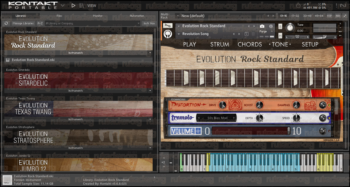Screen dimensions: 350x187
Task: Click the Orange Tree Samples instrument logo
Action: (x=168, y=34)
